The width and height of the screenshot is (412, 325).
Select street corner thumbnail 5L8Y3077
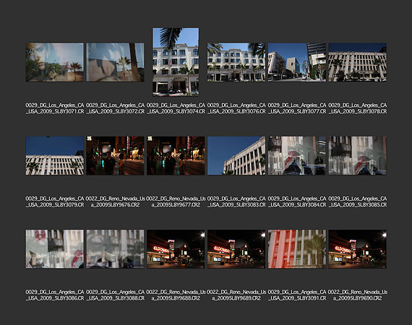pyautogui.click(x=297, y=62)
